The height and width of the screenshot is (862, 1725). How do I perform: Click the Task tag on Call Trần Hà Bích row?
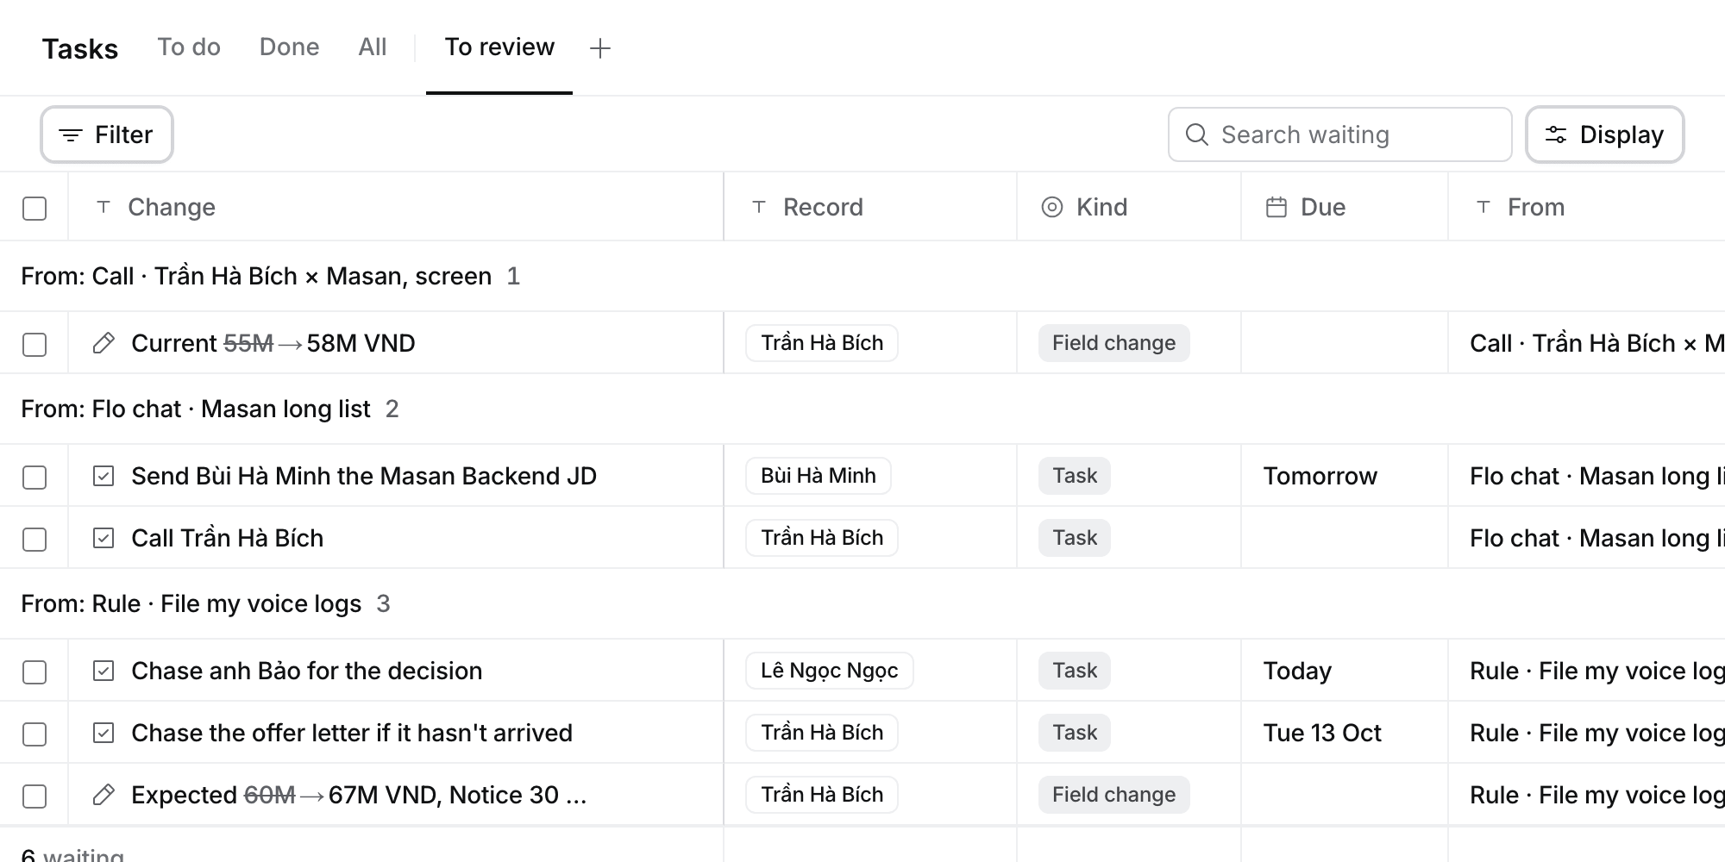coord(1075,538)
